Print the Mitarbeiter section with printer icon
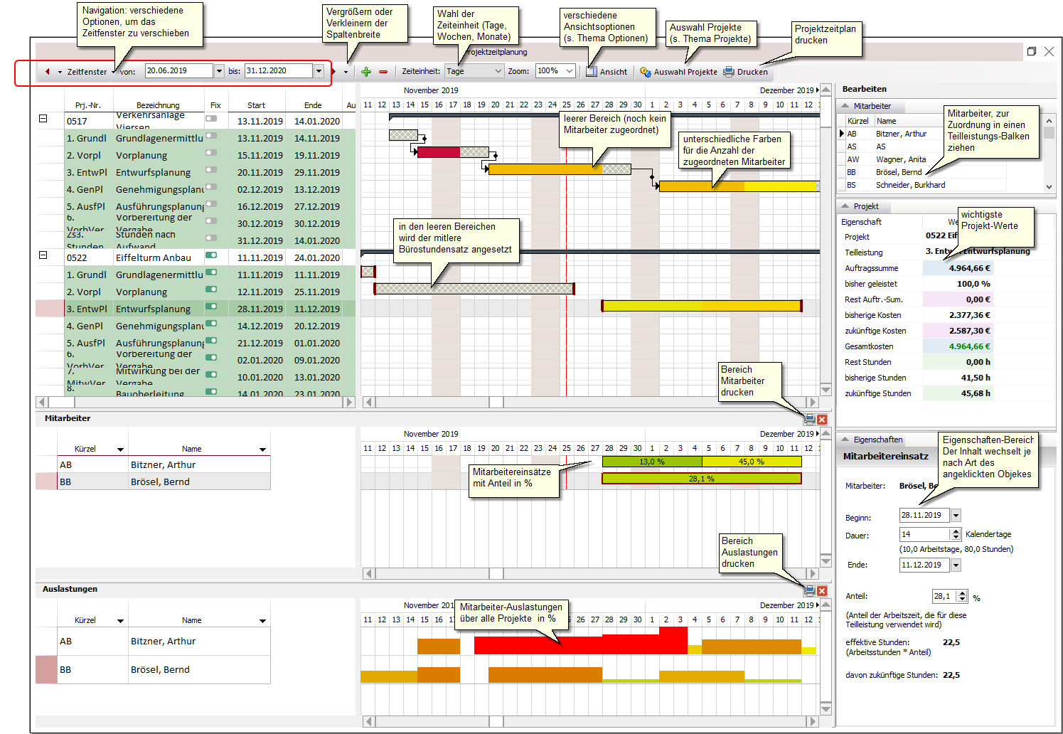The height and width of the screenshot is (734, 1063). coord(809,420)
